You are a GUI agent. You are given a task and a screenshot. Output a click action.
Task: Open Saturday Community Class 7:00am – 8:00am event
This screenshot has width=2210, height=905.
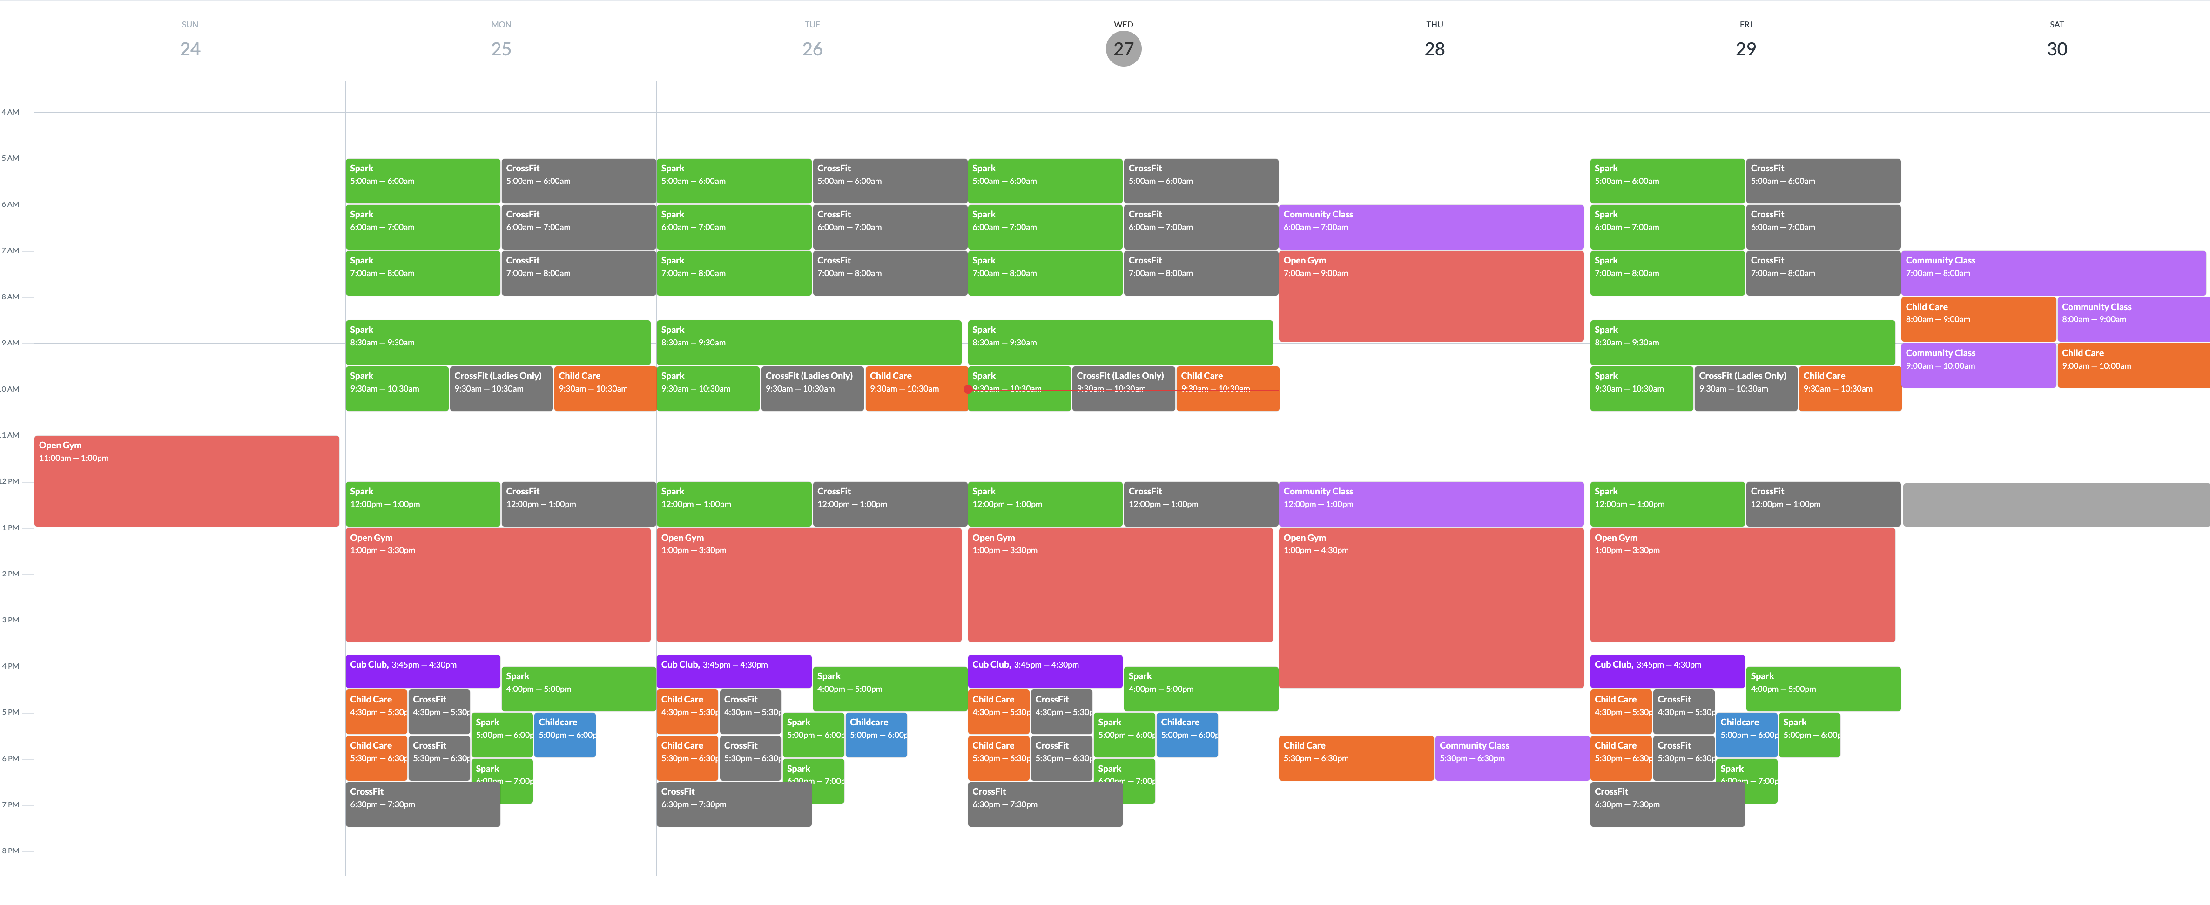[x=2053, y=274]
